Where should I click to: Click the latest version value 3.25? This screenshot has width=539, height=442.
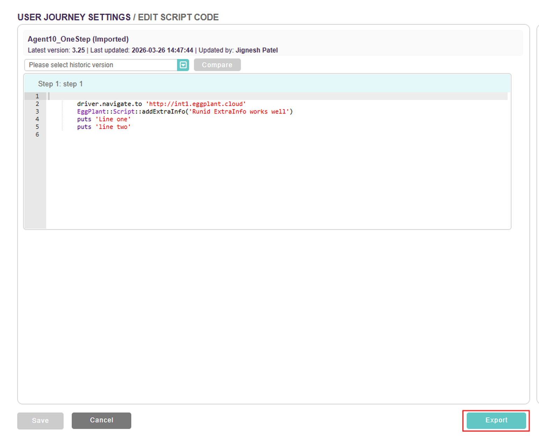(x=79, y=50)
